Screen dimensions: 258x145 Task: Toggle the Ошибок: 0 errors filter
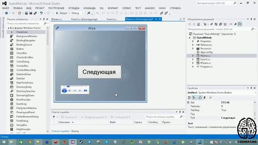(x=69, y=117)
